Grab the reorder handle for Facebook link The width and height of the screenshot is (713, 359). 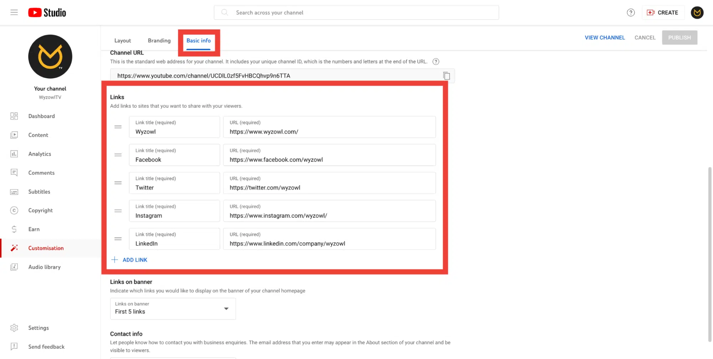pyautogui.click(x=118, y=155)
